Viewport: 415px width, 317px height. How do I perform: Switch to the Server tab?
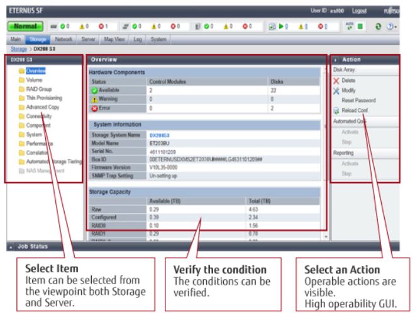(x=88, y=39)
